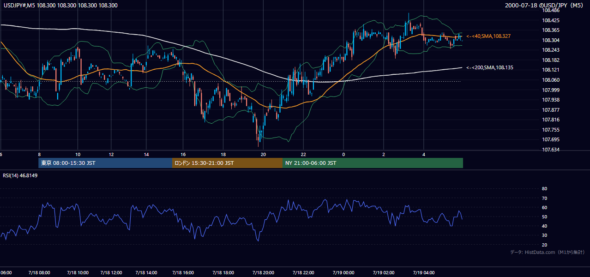The image size is (590, 277).
Task: Click price axis label 107.999
Action: click(551, 90)
